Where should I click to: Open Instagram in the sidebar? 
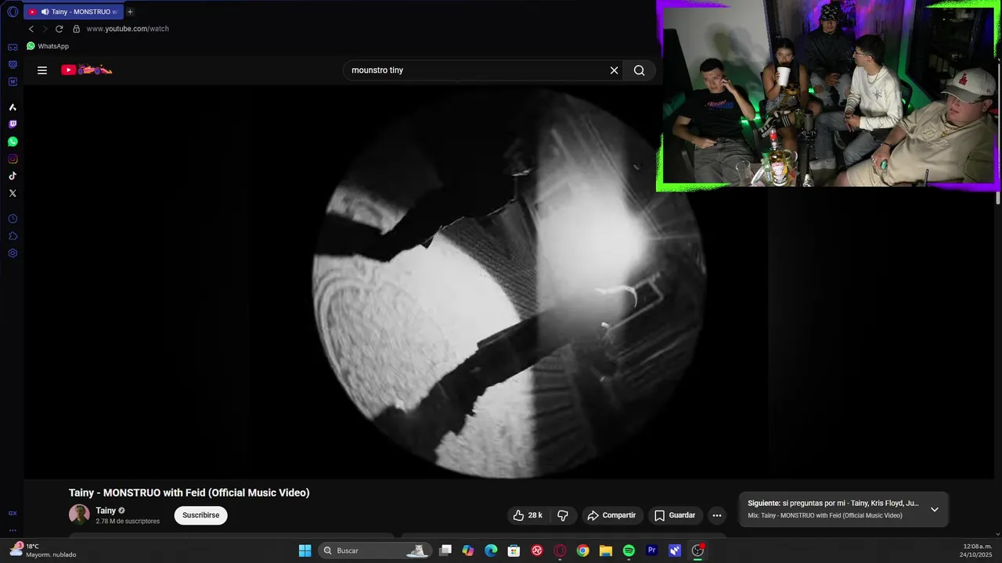[x=13, y=159]
